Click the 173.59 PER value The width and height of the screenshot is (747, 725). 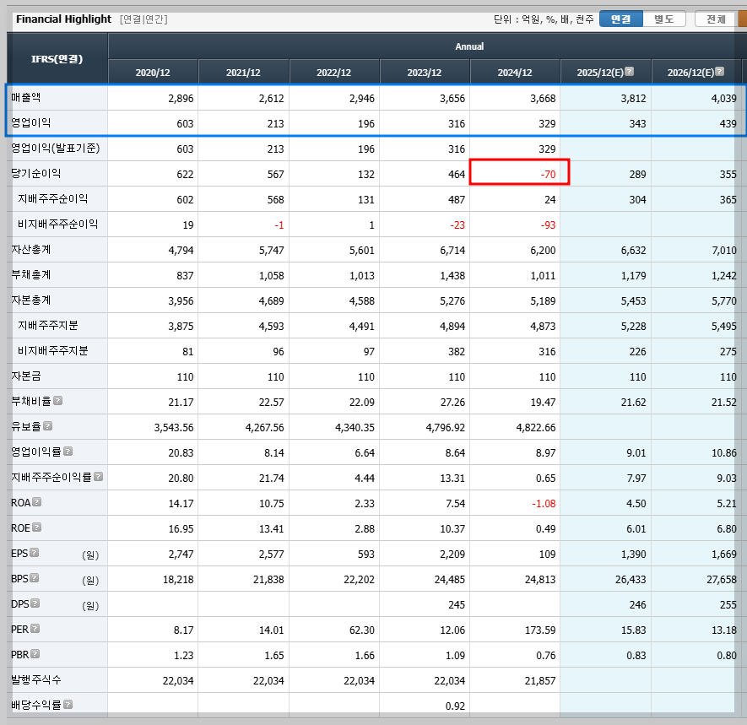[x=539, y=630]
